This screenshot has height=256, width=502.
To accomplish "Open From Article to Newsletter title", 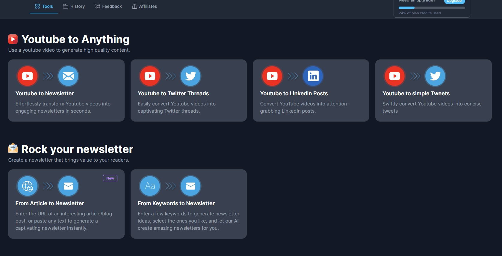I will point(50,203).
